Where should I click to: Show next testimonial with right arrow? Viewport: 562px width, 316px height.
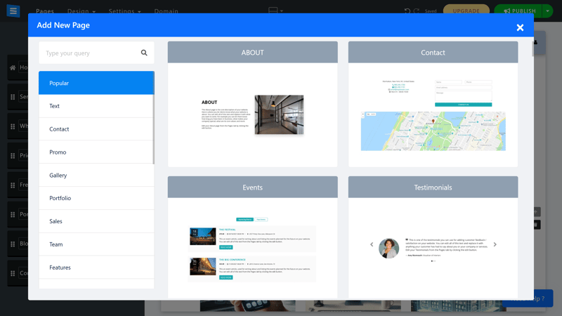pos(495,244)
